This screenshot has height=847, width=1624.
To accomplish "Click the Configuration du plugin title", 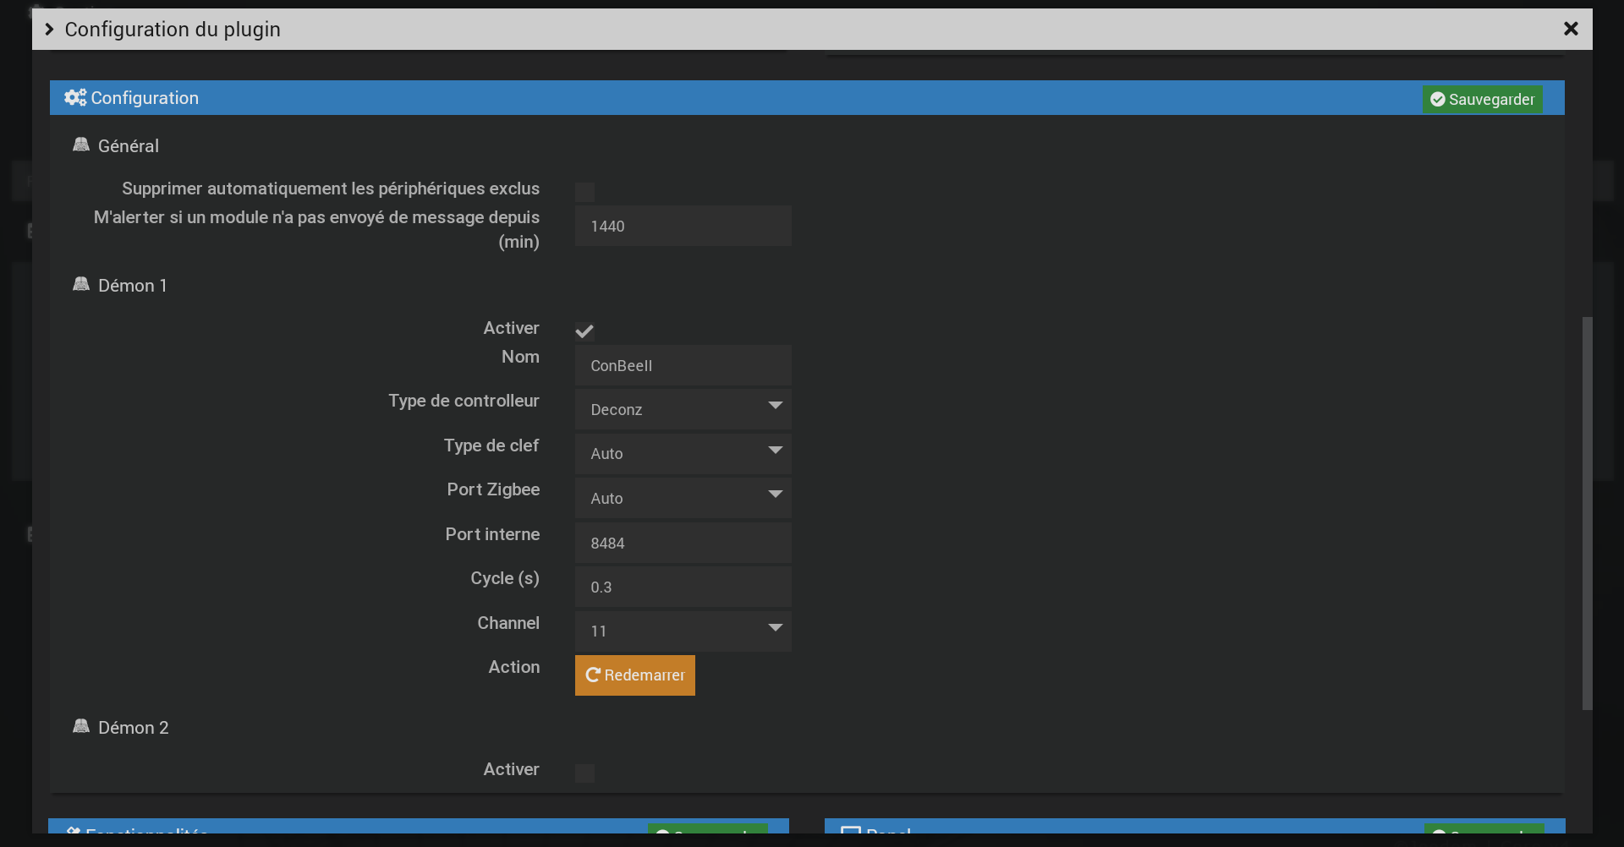I will [173, 30].
